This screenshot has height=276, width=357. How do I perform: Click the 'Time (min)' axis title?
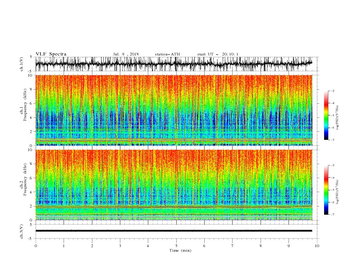180,250
